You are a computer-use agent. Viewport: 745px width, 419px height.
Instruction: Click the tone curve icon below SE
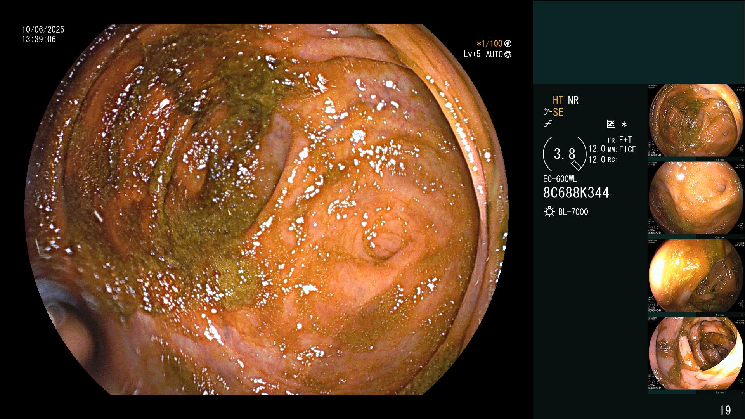(x=548, y=124)
